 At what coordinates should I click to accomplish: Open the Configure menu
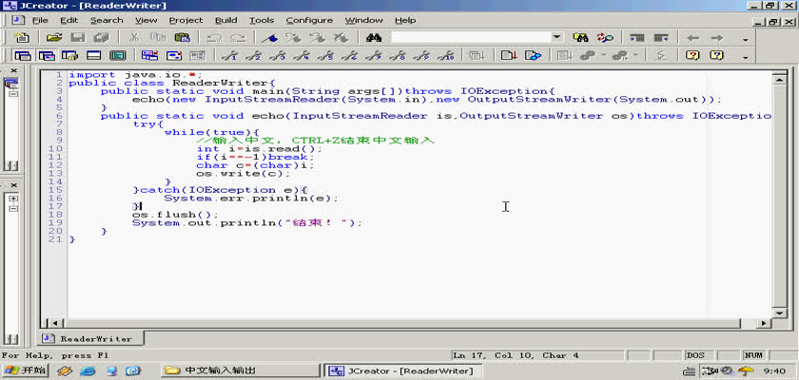point(309,20)
